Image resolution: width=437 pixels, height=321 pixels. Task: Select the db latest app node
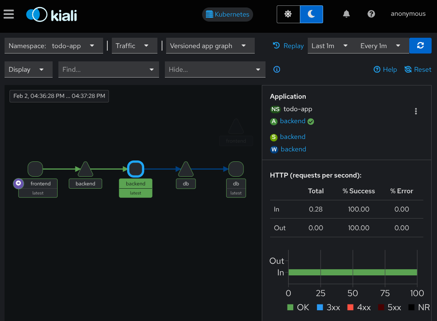[236, 169]
